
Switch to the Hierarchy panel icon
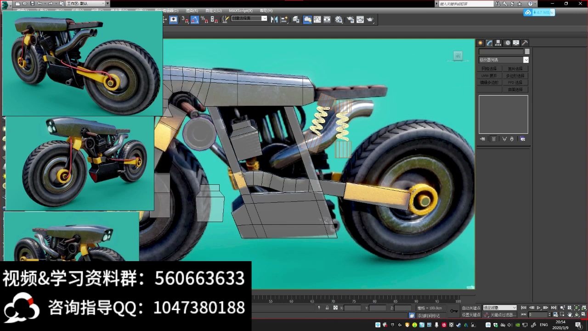(x=498, y=42)
